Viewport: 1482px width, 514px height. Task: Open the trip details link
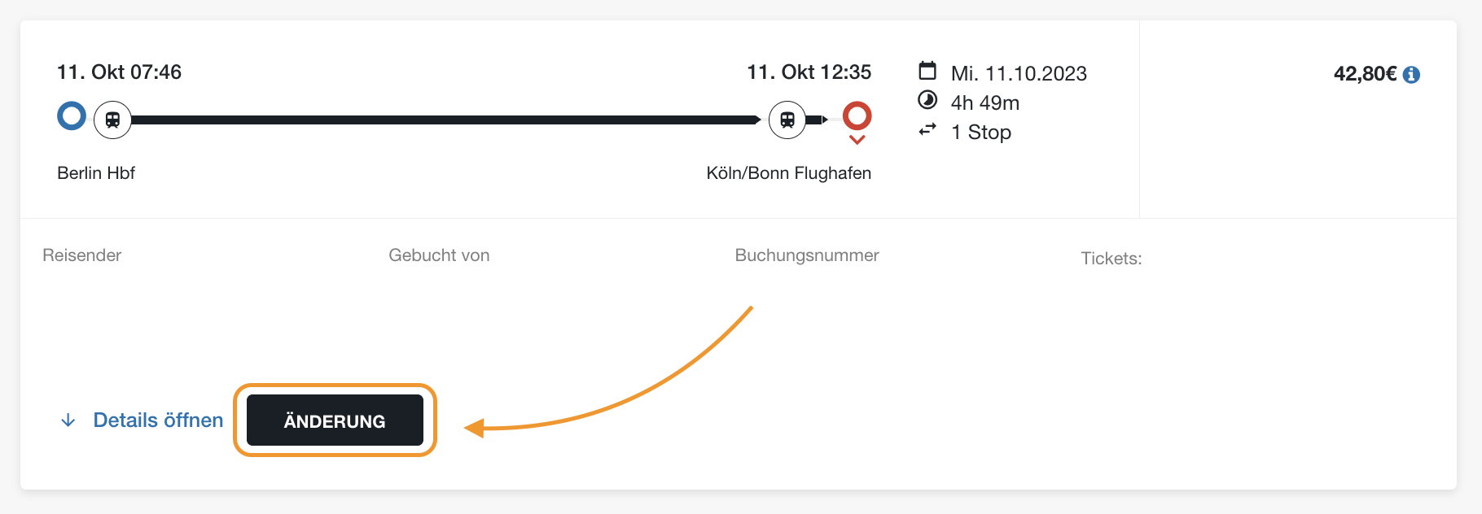point(158,420)
